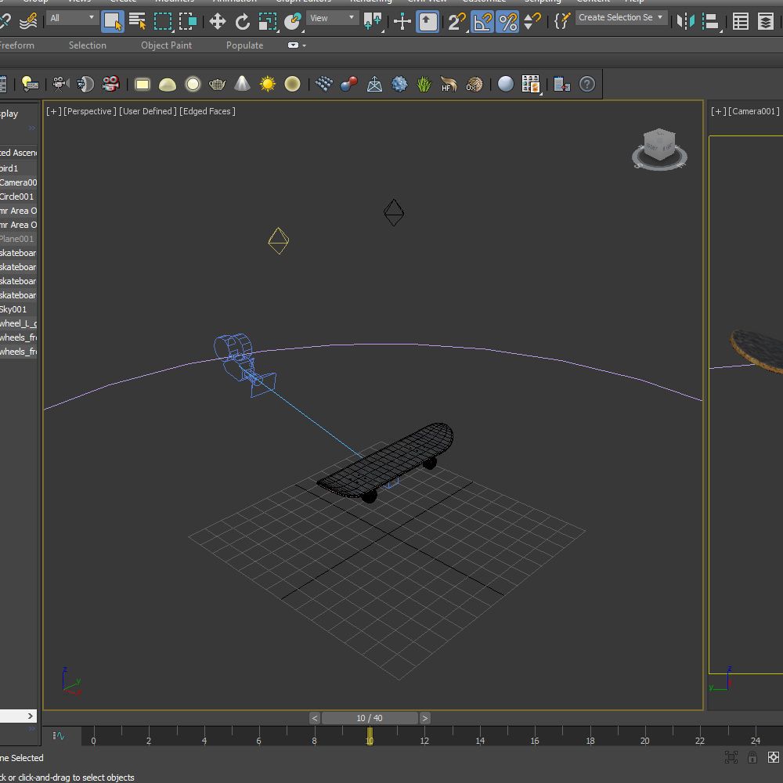Click the yellow rectangle light icon

click(x=143, y=85)
